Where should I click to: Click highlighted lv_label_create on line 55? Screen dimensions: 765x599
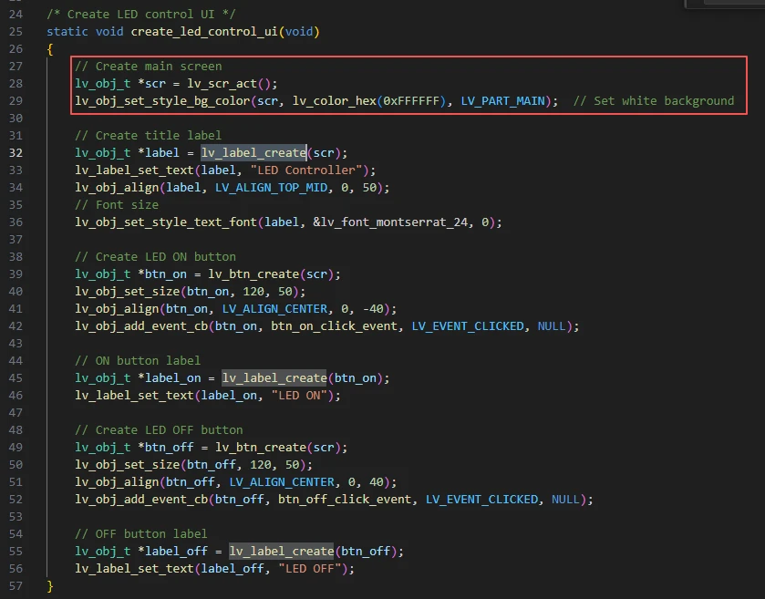pos(282,552)
